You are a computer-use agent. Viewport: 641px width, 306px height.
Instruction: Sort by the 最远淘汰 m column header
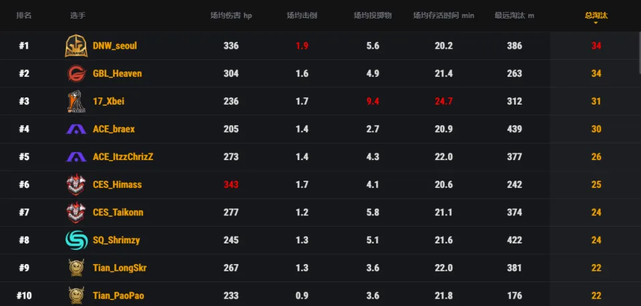(x=514, y=15)
